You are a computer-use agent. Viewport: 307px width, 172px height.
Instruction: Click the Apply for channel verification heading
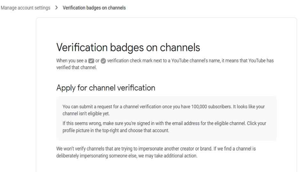pyautogui.click(x=106, y=88)
